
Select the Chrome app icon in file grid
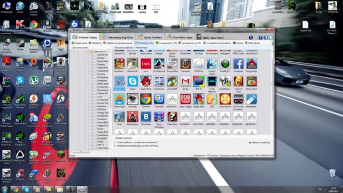[146, 99]
